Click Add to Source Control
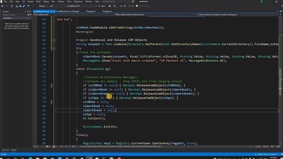This screenshot has height=159, width=283. (x=266, y=155)
